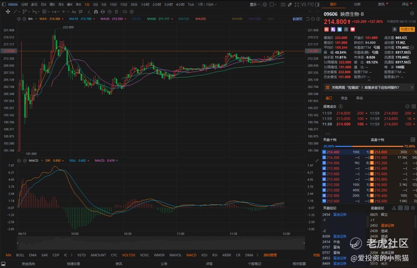Click the heart favorite icon under price
417x268 pixels.
[353, 29]
